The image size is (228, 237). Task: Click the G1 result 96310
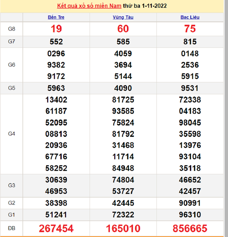point(190,215)
